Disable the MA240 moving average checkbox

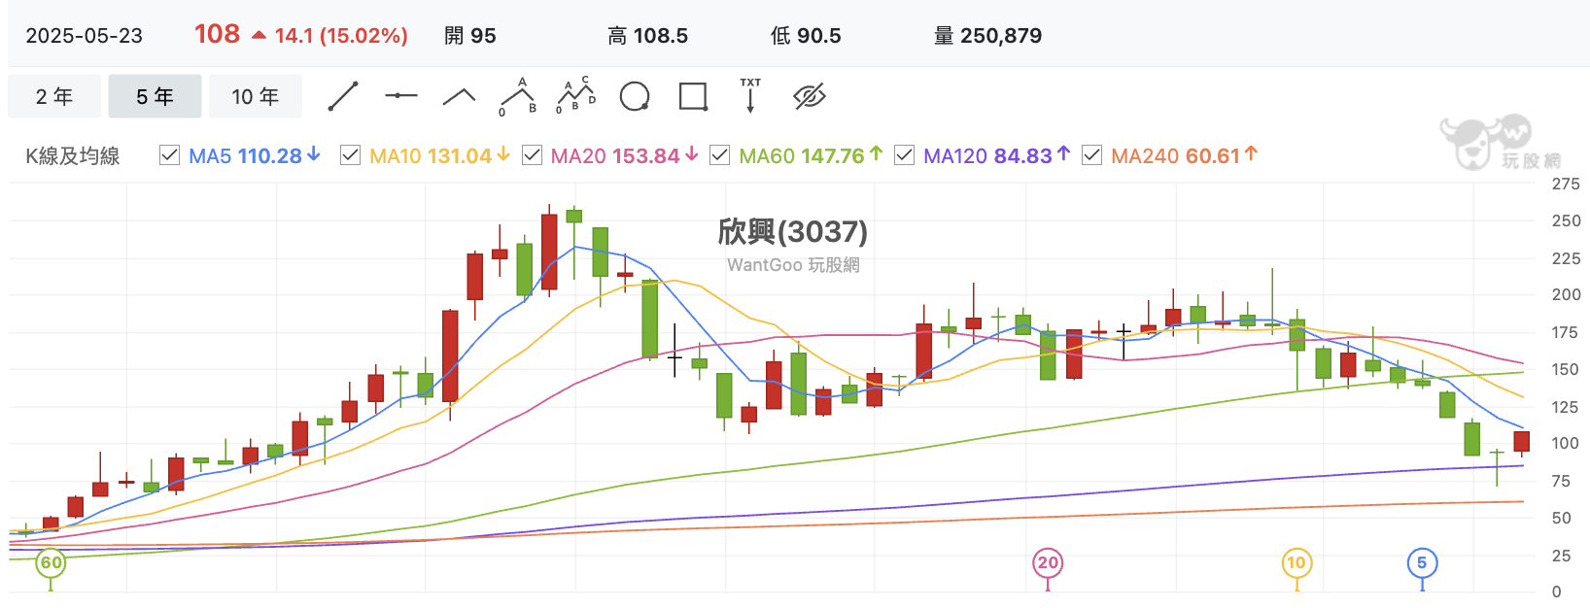coord(1091,155)
